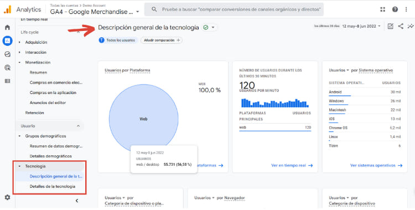Image resolution: width=415 pixels, height=210 pixels.
Task: Open the Insights sparkline icon
Action: (411, 26)
